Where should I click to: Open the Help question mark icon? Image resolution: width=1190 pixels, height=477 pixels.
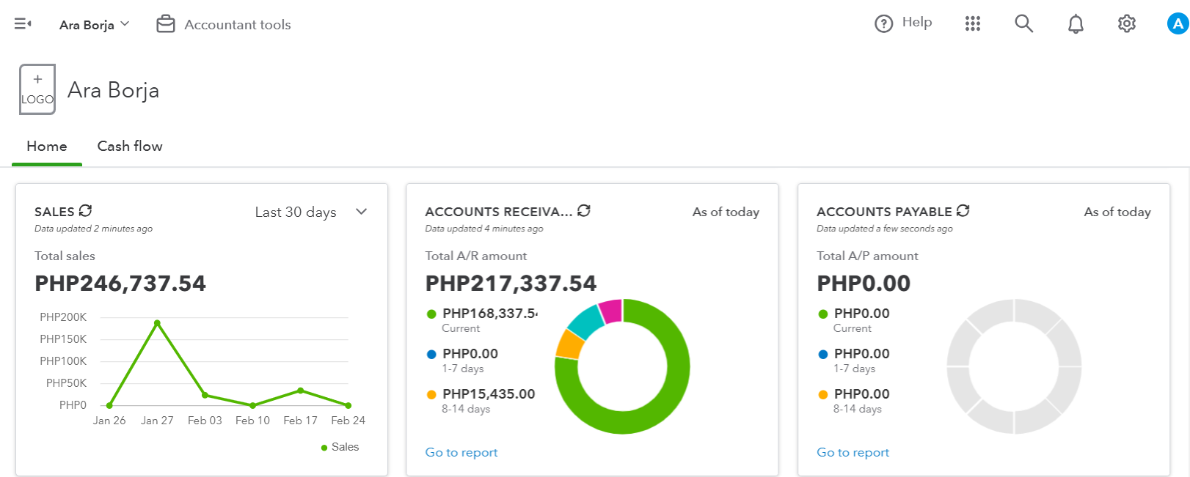[883, 23]
